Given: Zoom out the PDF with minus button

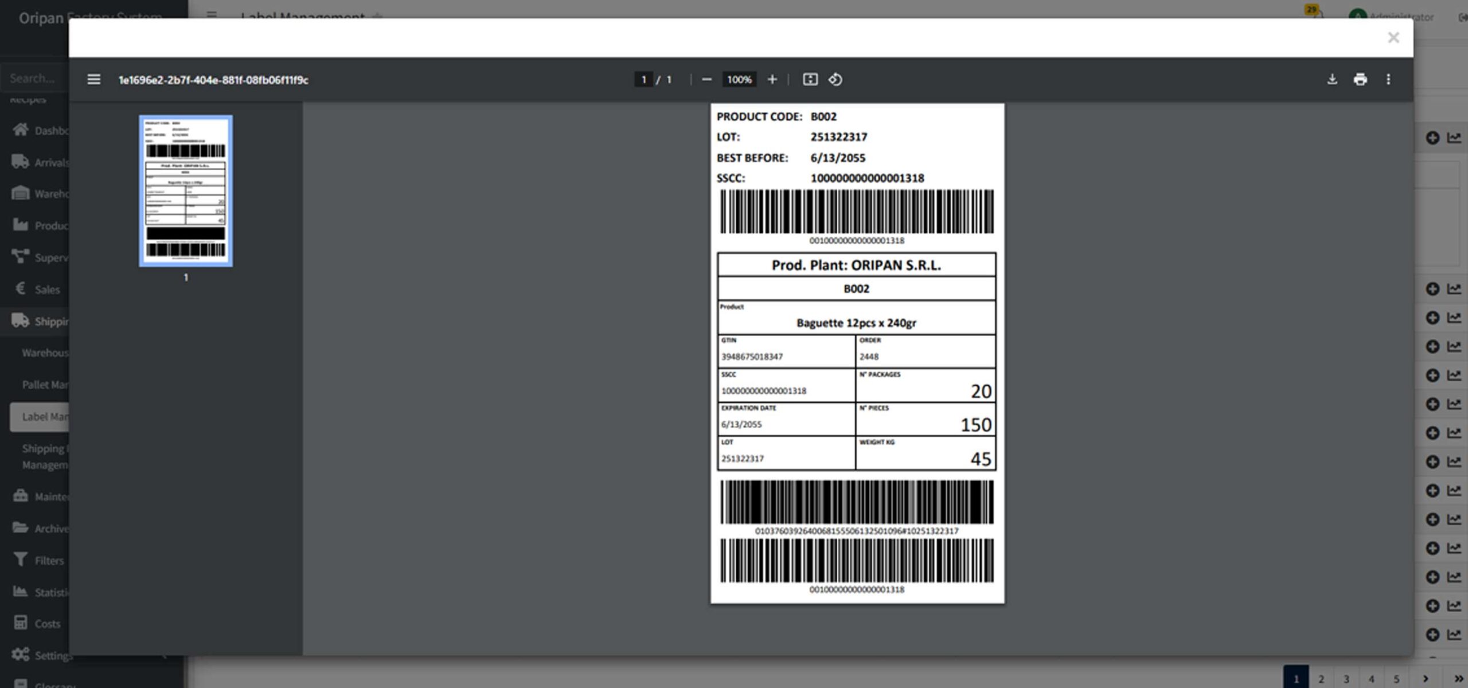Looking at the screenshot, I should tap(706, 79).
